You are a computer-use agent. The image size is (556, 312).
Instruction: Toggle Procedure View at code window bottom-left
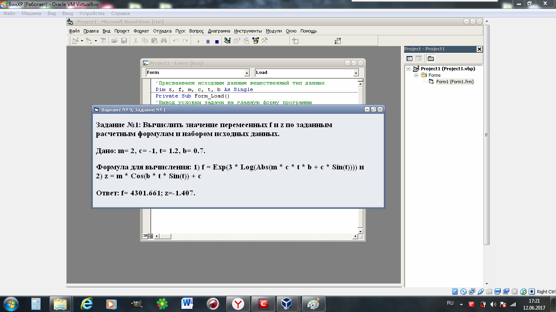tap(145, 236)
